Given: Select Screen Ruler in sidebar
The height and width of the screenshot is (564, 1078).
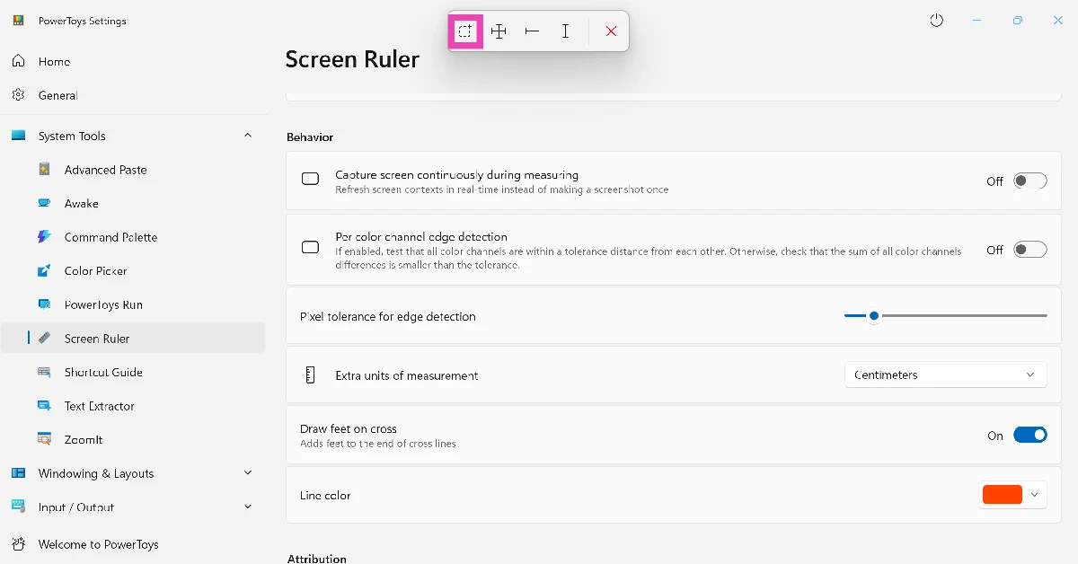Looking at the screenshot, I should (133, 339).
